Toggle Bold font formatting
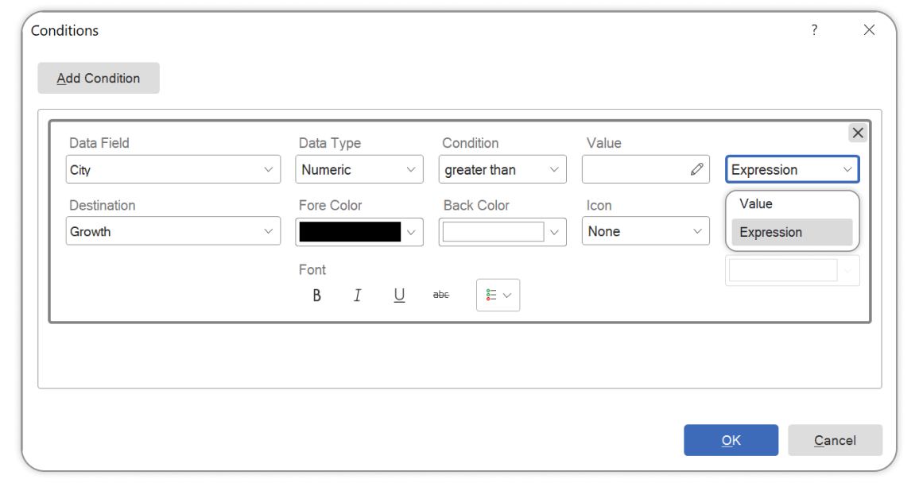 pyautogui.click(x=316, y=295)
